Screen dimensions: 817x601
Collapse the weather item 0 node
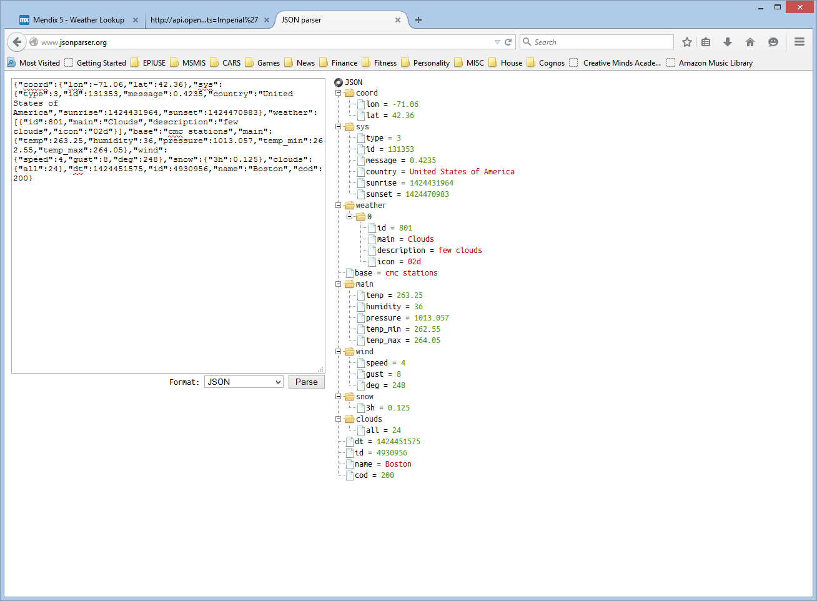coord(350,217)
